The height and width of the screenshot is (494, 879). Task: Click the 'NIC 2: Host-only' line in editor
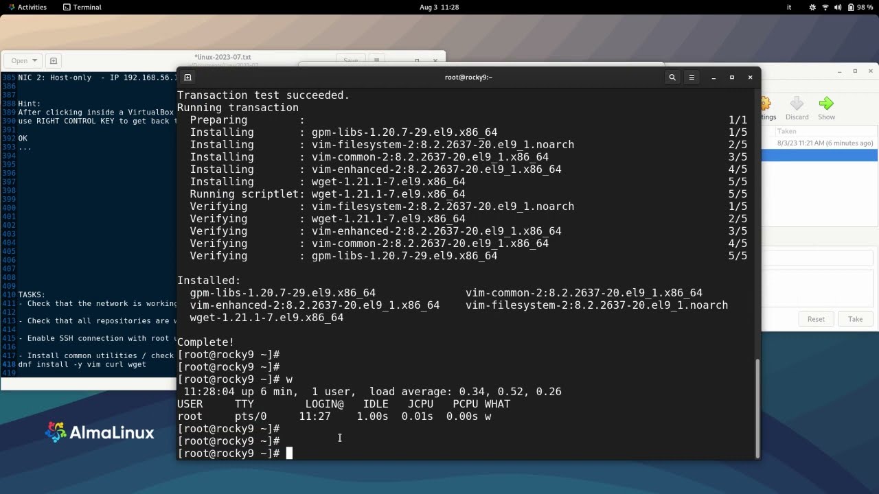click(98, 78)
